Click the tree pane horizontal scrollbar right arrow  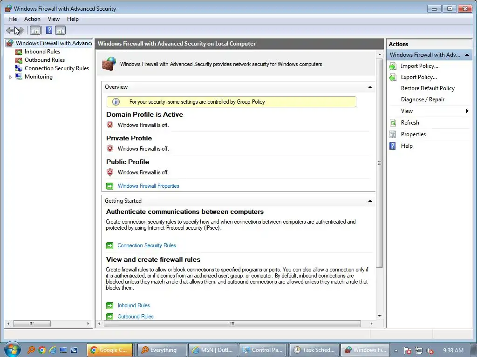pos(88,324)
